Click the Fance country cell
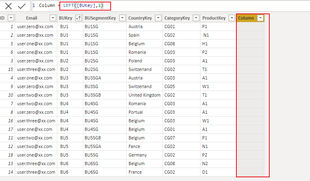310x181 pixels. pos(144,146)
